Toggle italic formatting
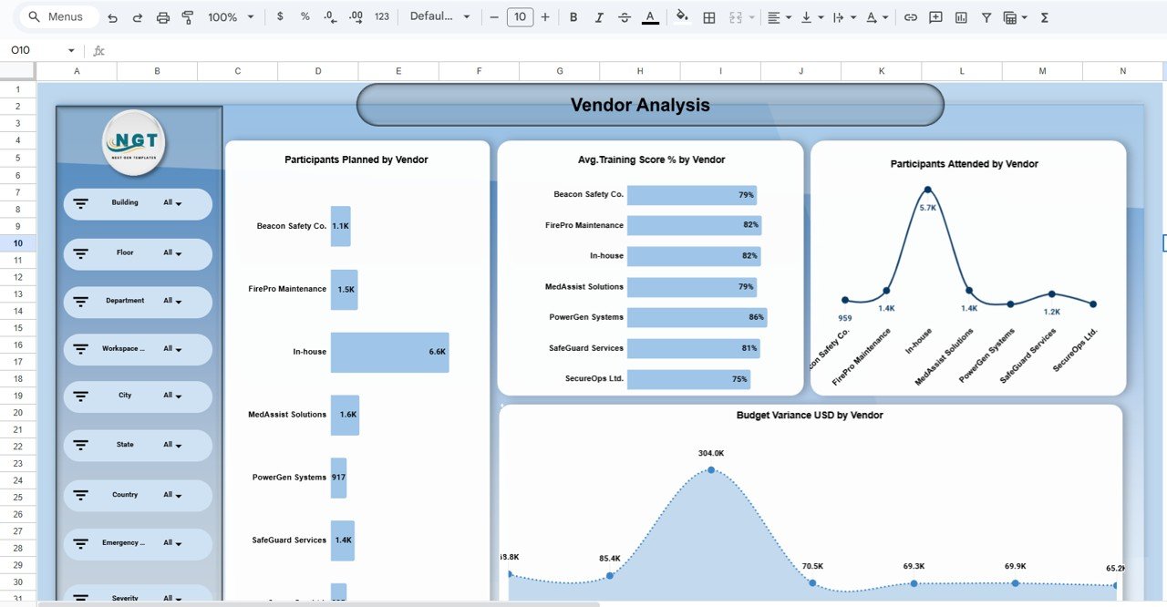 598,16
